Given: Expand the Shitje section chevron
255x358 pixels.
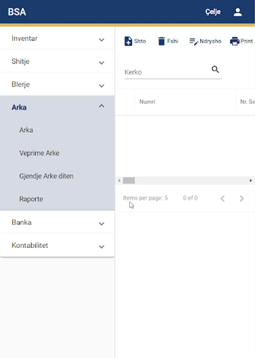Looking at the screenshot, I should coord(102,62).
